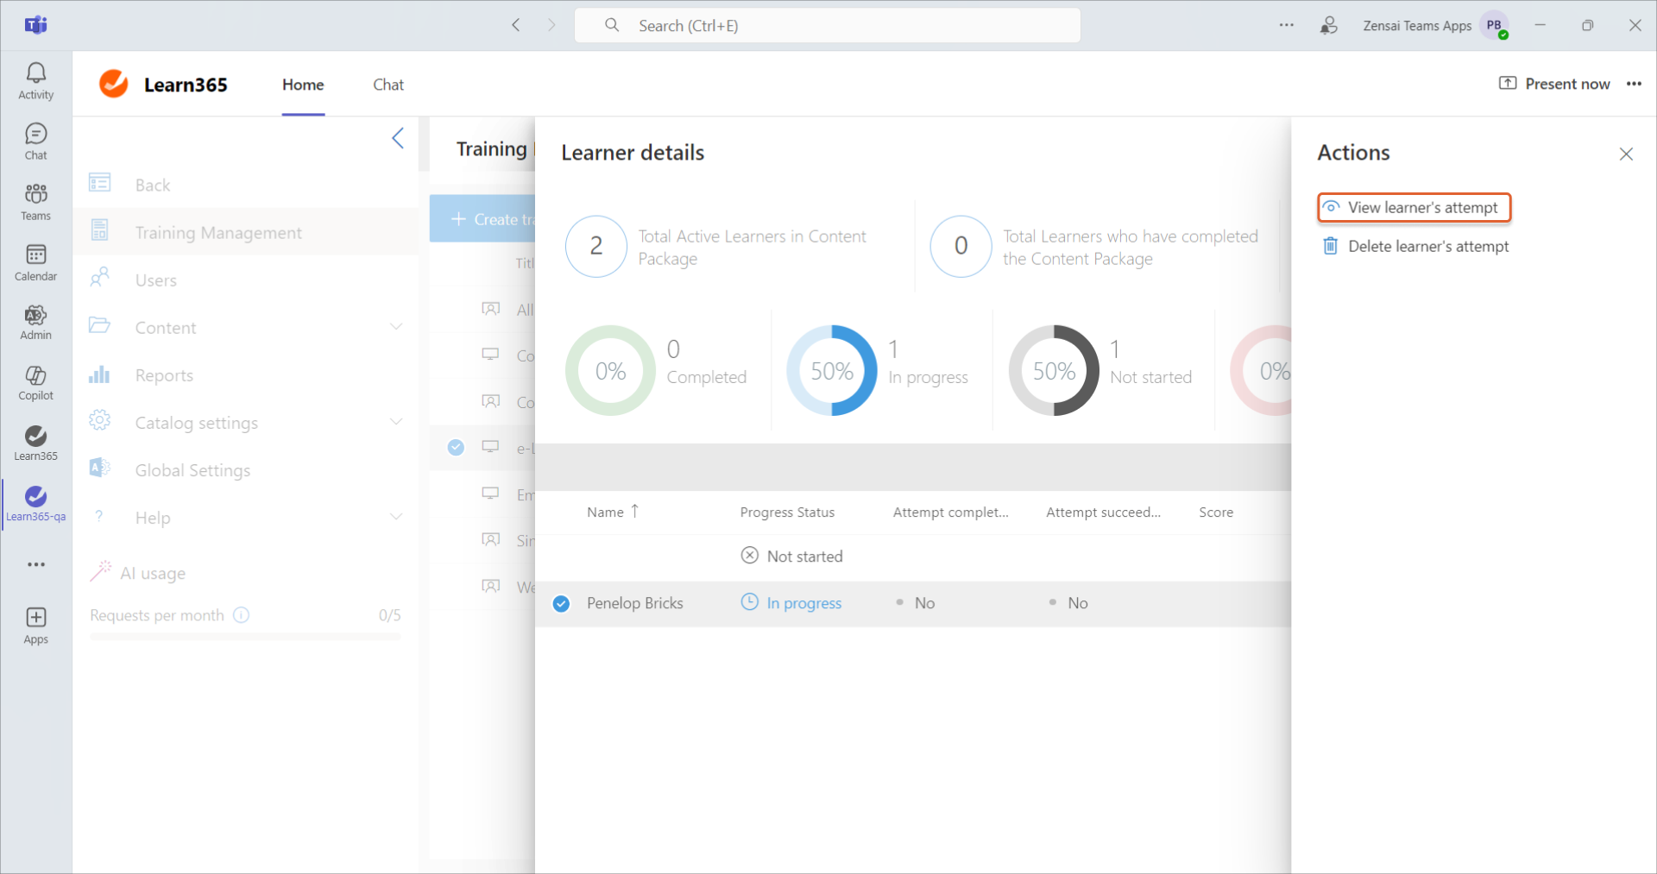The width and height of the screenshot is (1657, 874).
Task: Click the Present now button
Action: (1554, 84)
